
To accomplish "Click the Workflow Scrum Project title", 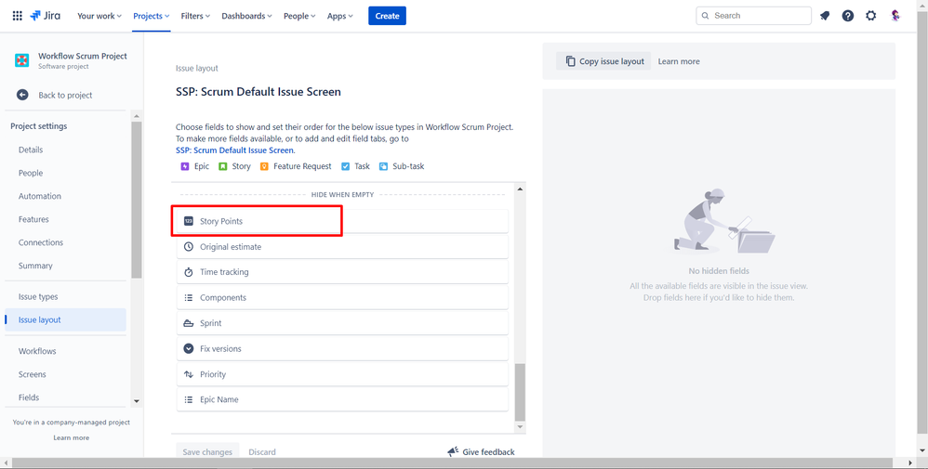I will (x=83, y=56).
